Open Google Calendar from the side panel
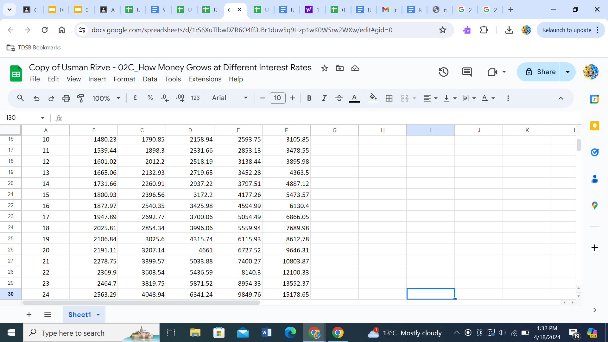608x342 pixels. (x=595, y=99)
